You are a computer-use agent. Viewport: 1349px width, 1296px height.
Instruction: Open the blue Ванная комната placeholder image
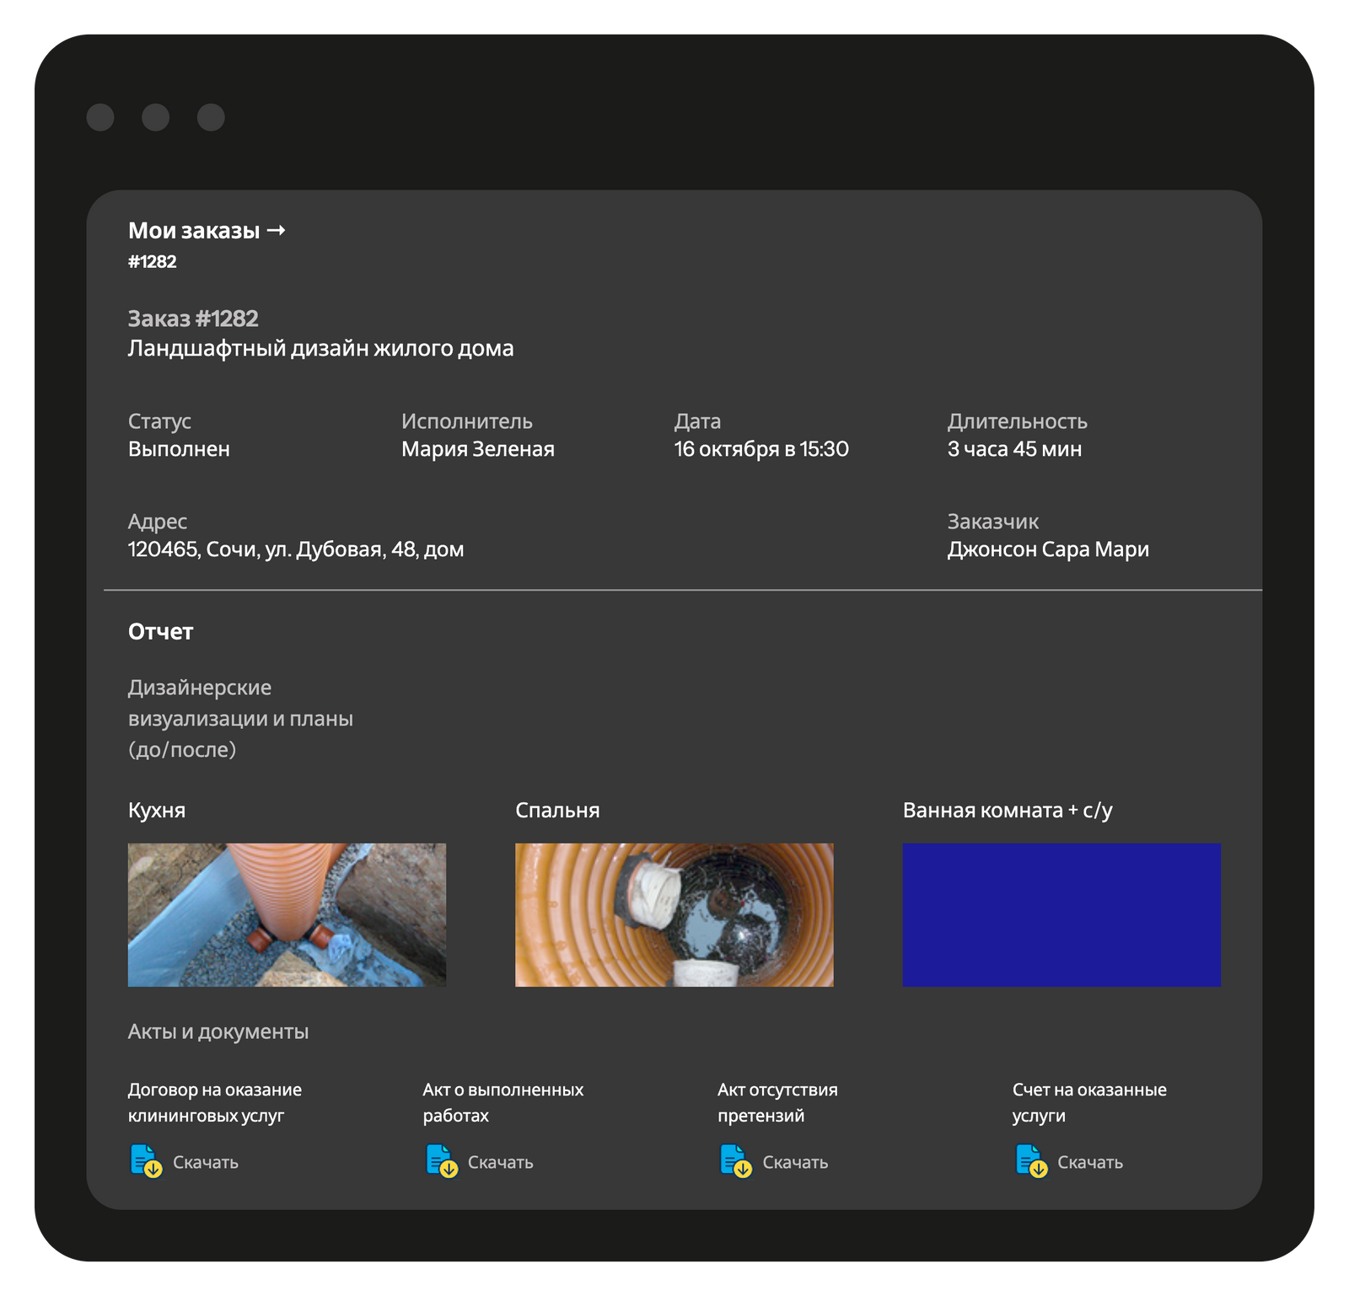1061,914
